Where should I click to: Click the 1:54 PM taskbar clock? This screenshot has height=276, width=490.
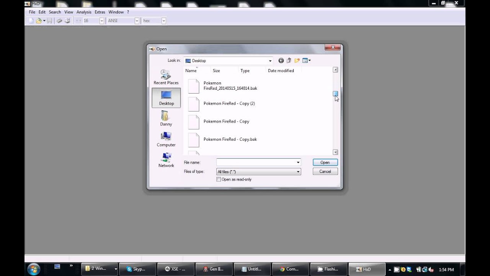coord(446,269)
